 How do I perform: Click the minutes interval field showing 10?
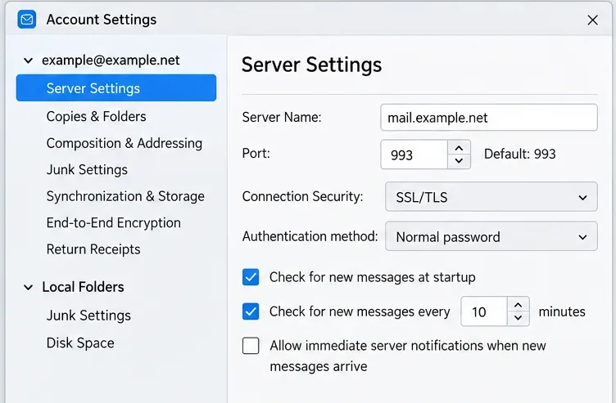tap(484, 311)
